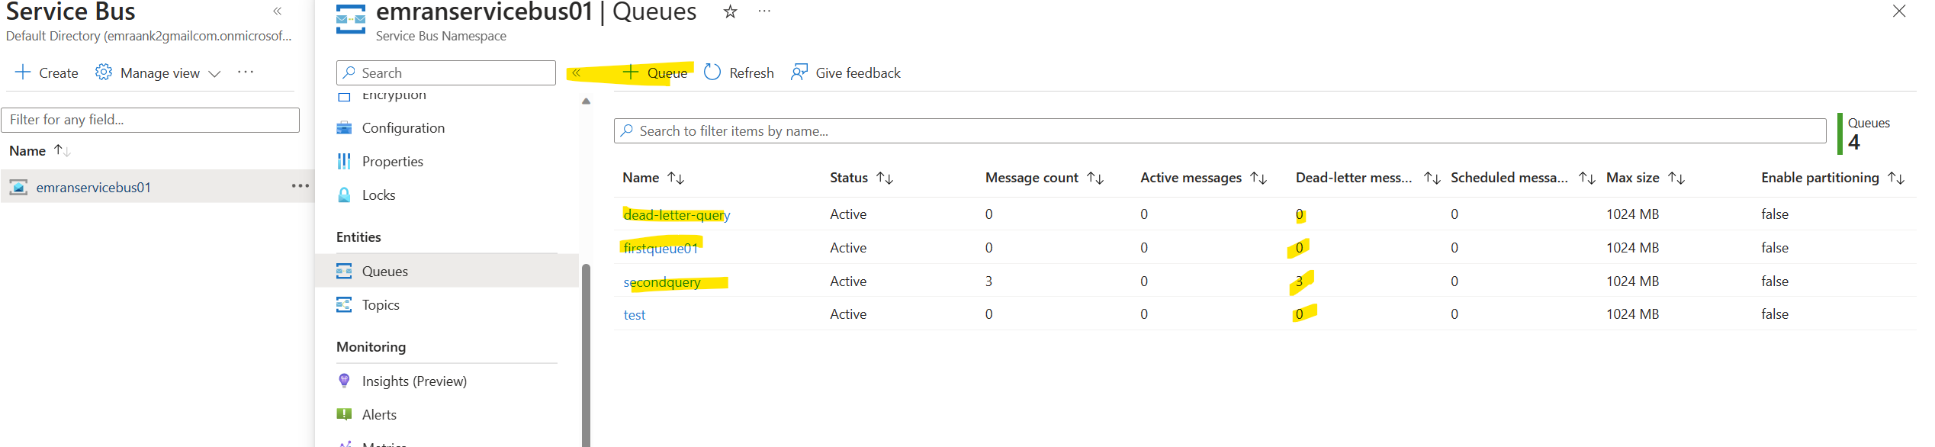This screenshot has height=447, width=1935.
Task: Open Topics under Entities
Action: [x=381, y=305]
